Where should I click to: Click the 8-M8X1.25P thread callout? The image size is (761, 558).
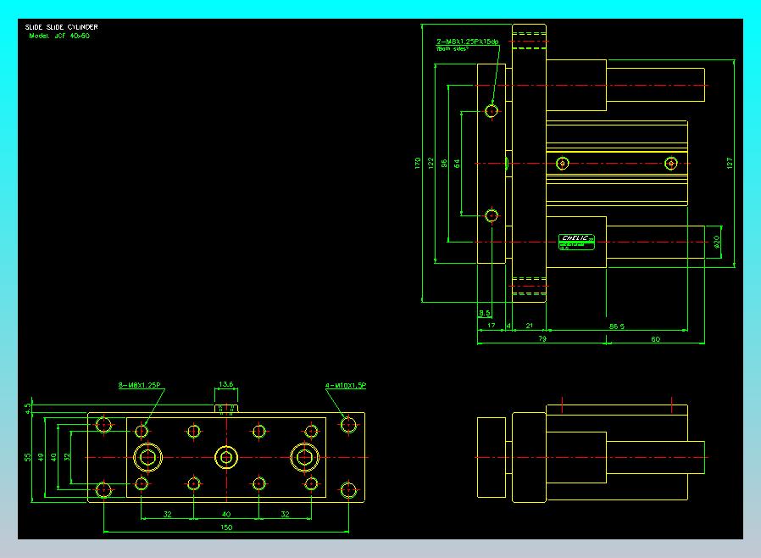click(139, 385)
